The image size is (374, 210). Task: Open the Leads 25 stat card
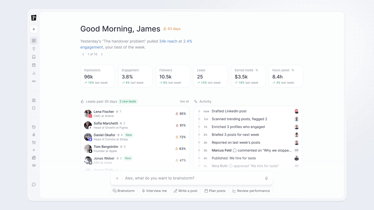click(x=211, y=76)
